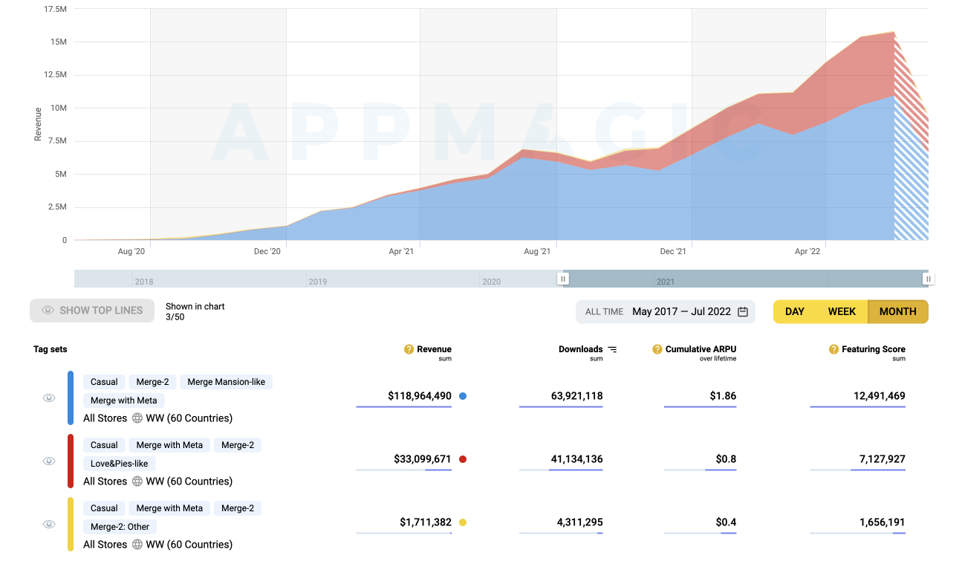Select the MONTH granularity tab
The height and width of the screenshot is (564, 959).
(x=897, y=312)
